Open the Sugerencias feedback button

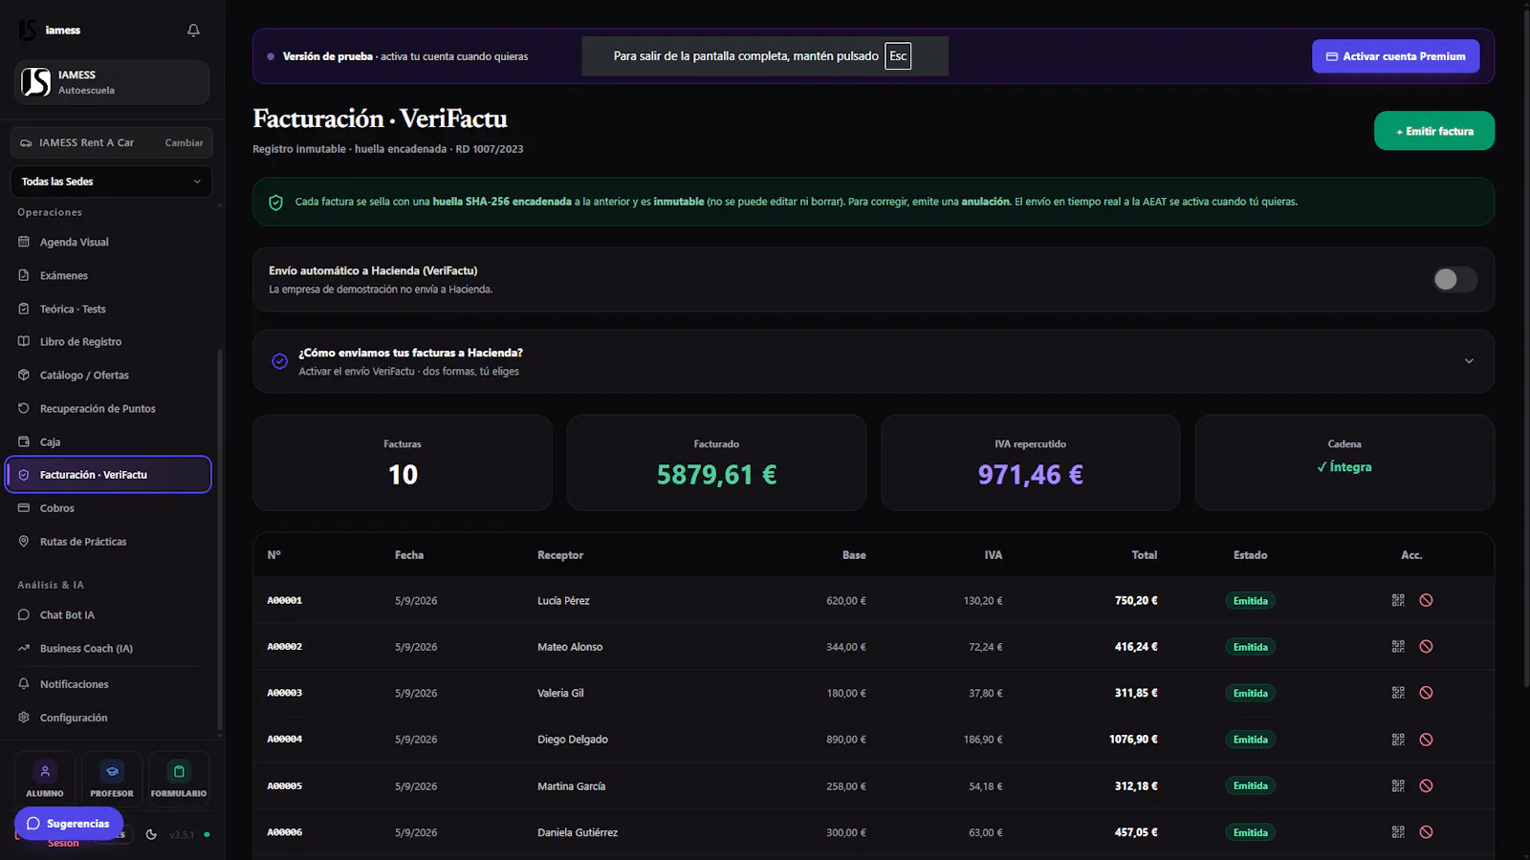(69, 824)
